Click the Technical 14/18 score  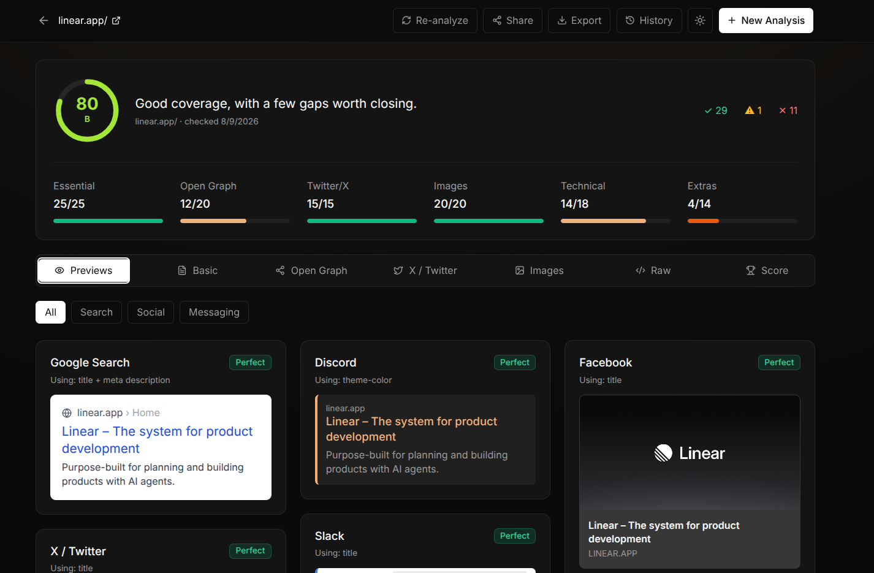click(x=574, y=204)
